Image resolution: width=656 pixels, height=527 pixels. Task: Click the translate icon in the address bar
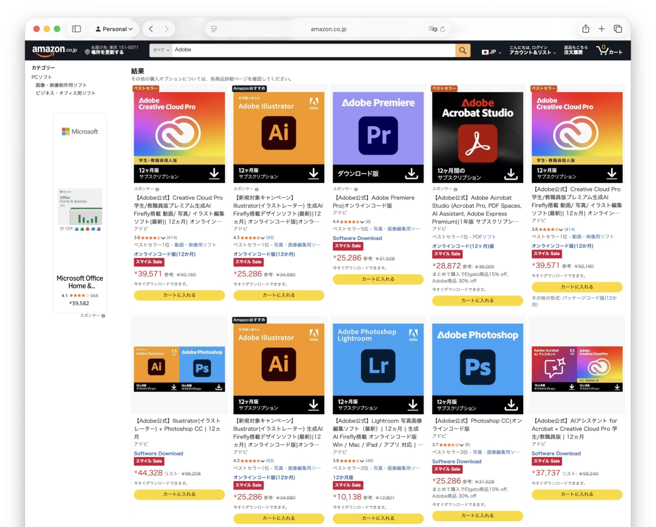(433, 29)
